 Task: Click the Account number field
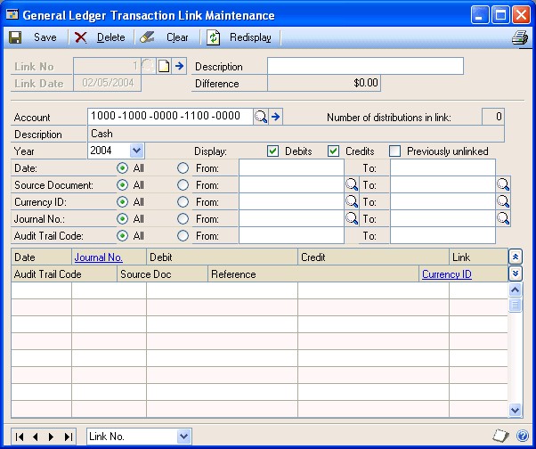click(x=170, y=117)
